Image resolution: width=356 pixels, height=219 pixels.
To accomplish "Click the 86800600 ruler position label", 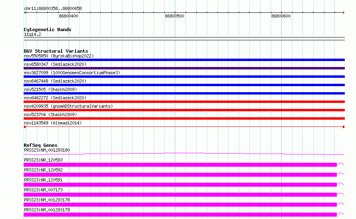I will coord(281,16).
